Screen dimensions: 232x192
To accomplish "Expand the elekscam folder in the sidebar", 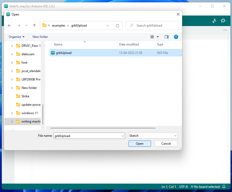I will pos(12,54).
